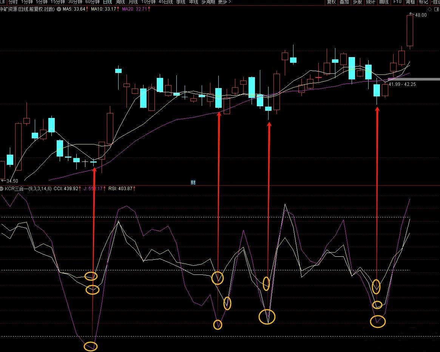
Task: Click the 简框 toolbar button
Action: tap(410, 2)
